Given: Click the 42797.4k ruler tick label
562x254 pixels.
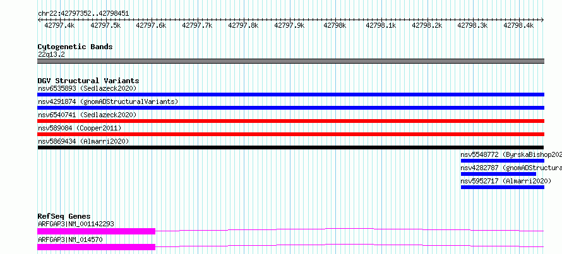Looking at the screenshot, I should (x=59, y=25).
